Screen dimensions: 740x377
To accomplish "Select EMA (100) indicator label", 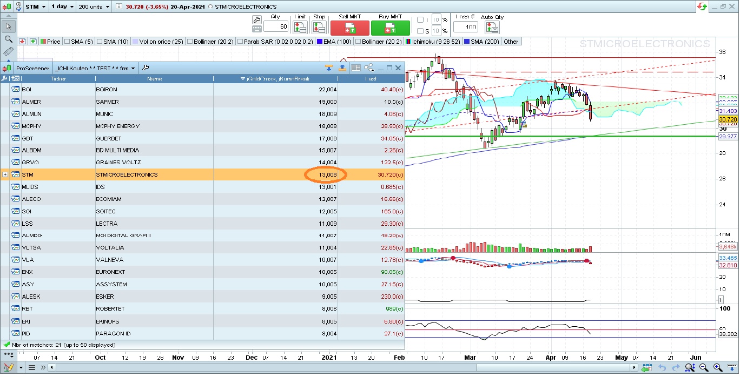I will tap(334, 42).
